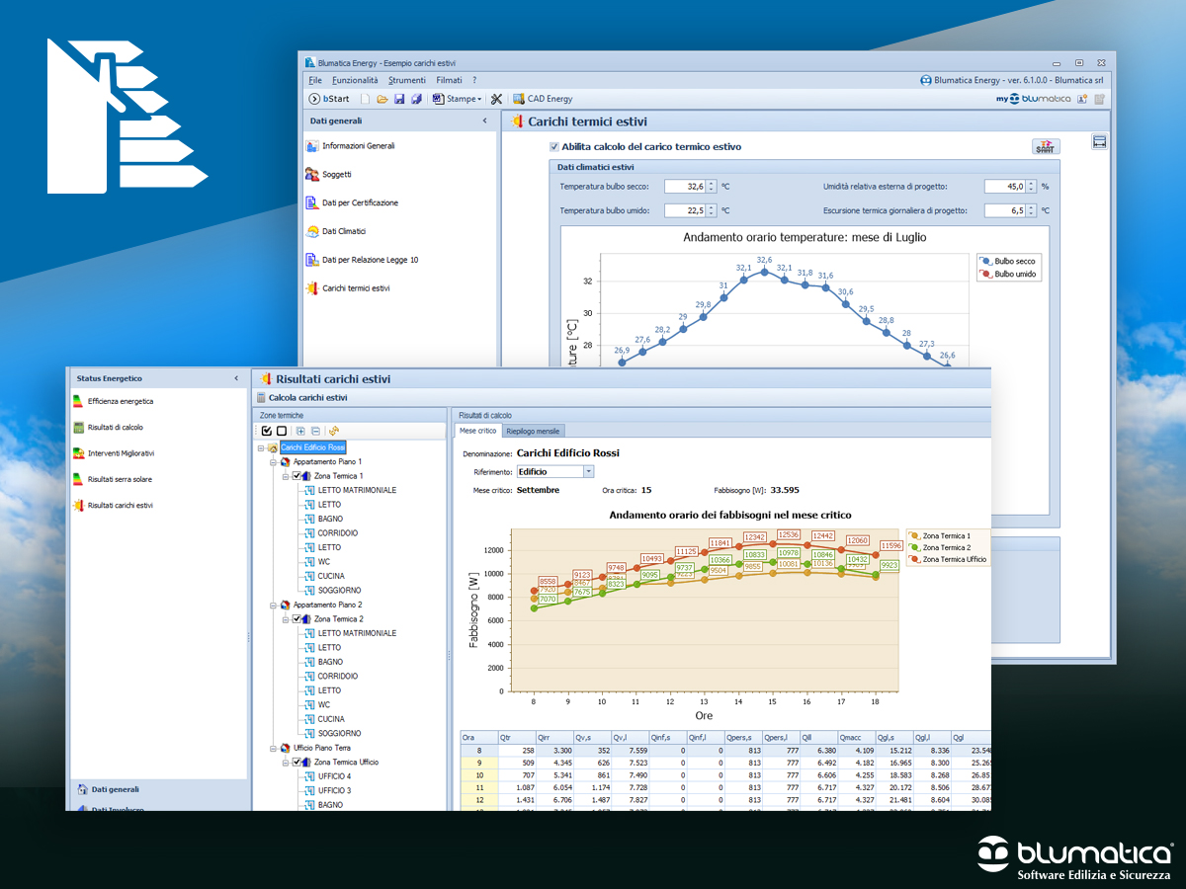This screenshot has height=889, width=1186.
Task: Open the ? help menu
Action: click(x=474, y=80)
